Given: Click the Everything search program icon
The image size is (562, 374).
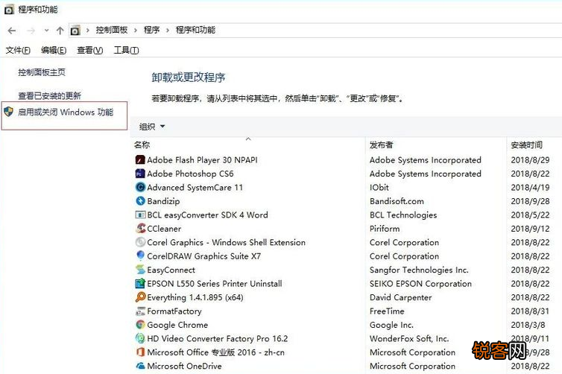Looking at the screenshot, I should click(140, 297).
